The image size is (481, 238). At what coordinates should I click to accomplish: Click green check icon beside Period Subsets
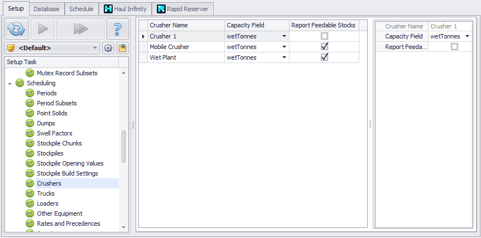pyautogui.click(x=30, y=103)
